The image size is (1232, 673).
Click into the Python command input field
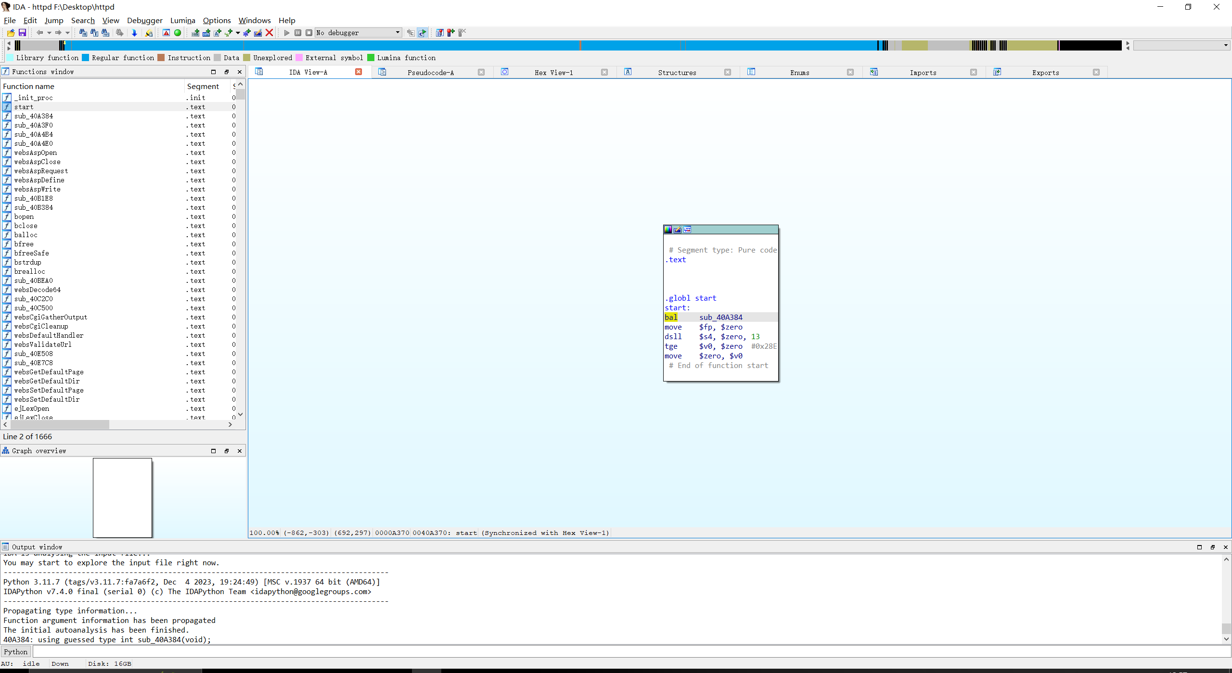click(x=626, y=652)
